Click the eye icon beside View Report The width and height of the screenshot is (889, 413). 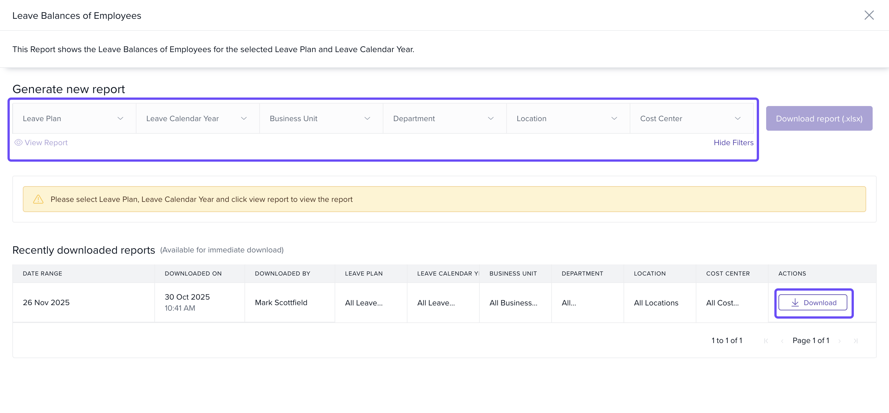pos(19,143)
